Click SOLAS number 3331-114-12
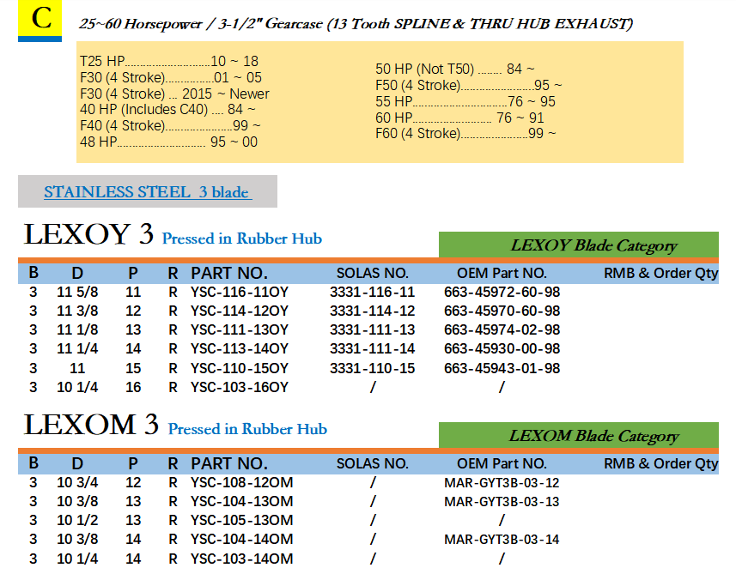The image size is (736, 574). [x=372, y=311]
